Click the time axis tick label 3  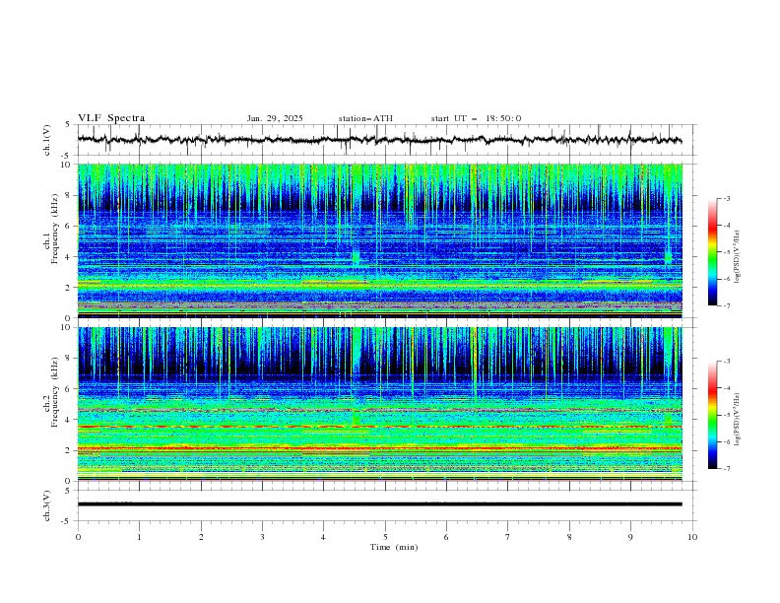[x=262, y=537]
